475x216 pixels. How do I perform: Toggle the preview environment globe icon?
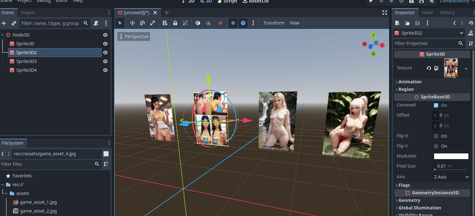coord(243,23)
